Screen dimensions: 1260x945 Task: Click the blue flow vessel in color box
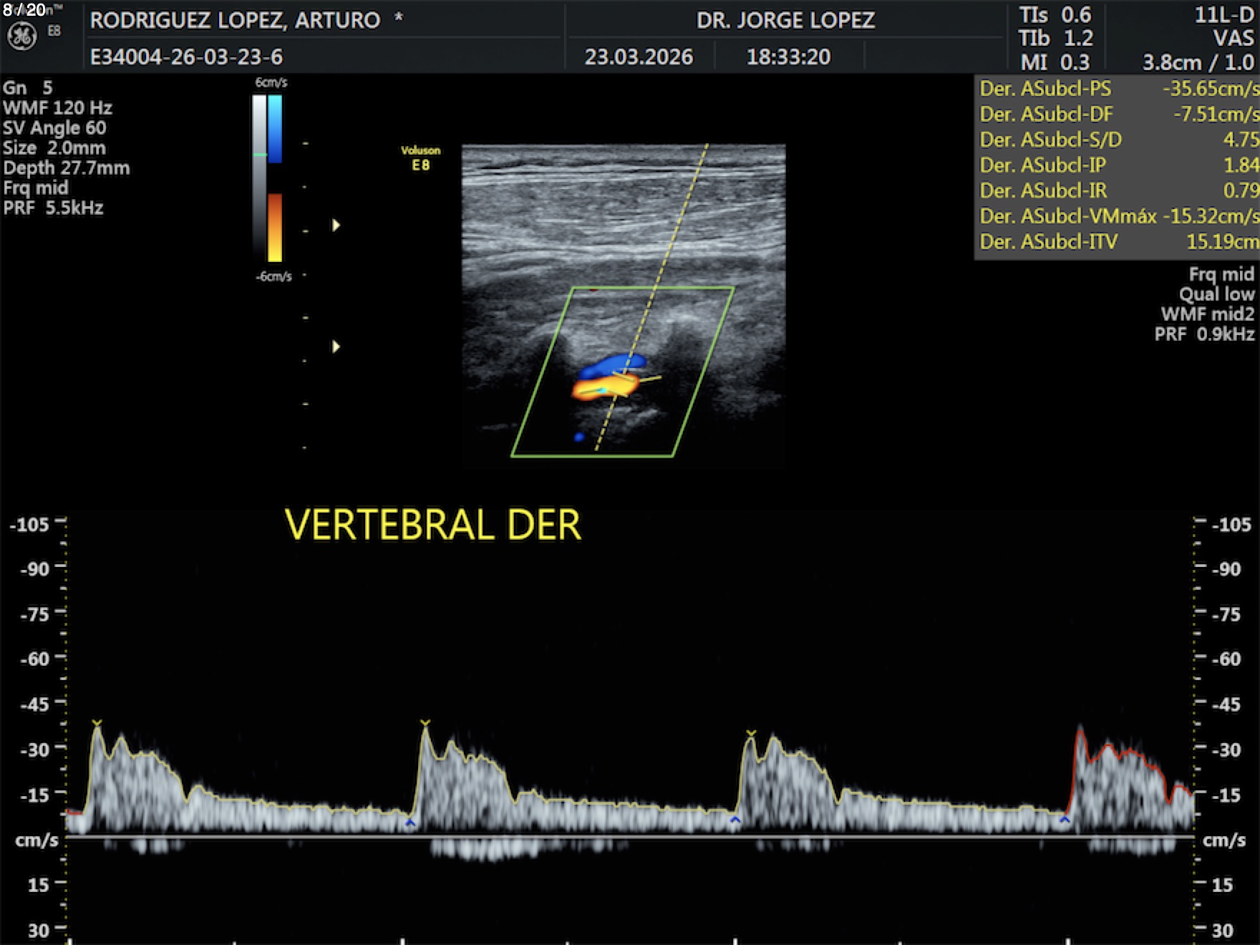click(611, 365)
